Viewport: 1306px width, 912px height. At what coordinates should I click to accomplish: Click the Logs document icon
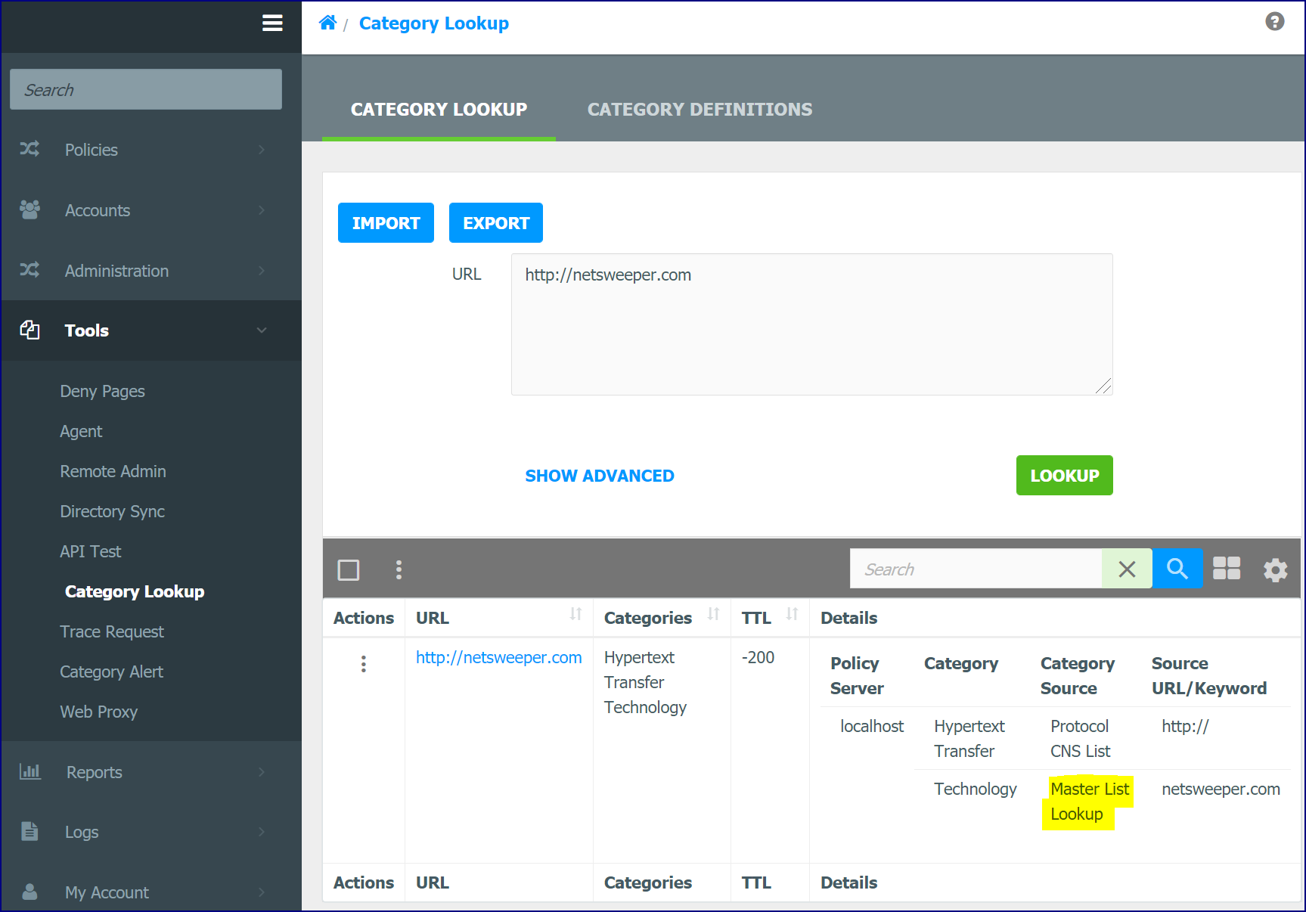pos(29,831)
